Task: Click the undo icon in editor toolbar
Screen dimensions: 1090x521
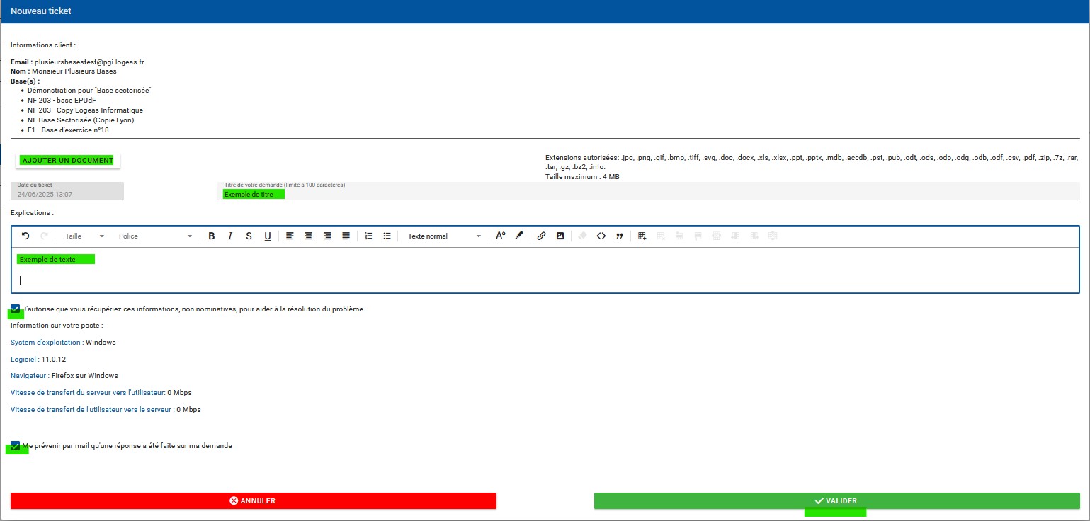Action: pyautogui.click(x=25, y=236)
